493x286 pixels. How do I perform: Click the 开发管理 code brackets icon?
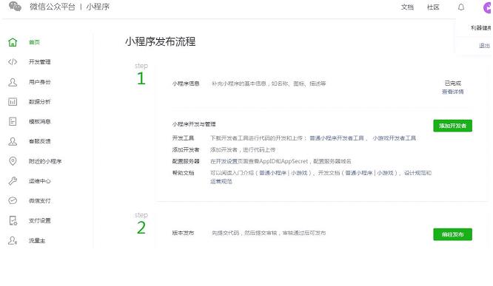tap(13, 62)
